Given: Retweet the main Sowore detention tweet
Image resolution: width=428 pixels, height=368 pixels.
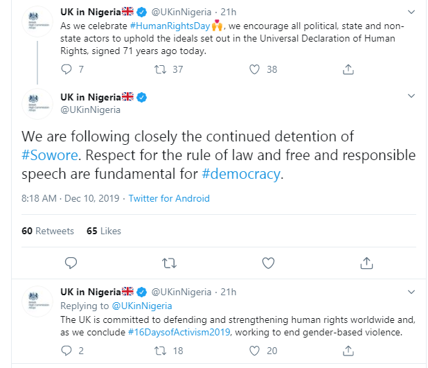Looking at the screenshot, I should [x=169, y=263].
